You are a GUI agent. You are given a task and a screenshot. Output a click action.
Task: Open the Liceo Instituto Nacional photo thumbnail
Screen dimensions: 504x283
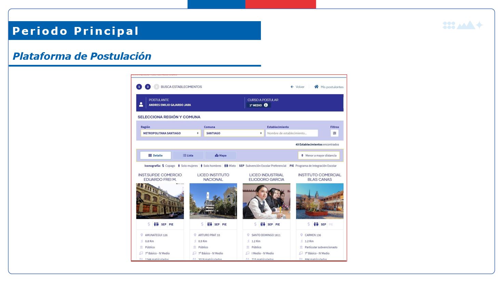(x=213, y=201)
